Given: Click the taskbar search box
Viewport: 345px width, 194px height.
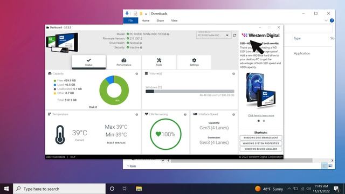Looking at the screenshot, I should pyautogui.click(x=59, y=189).
